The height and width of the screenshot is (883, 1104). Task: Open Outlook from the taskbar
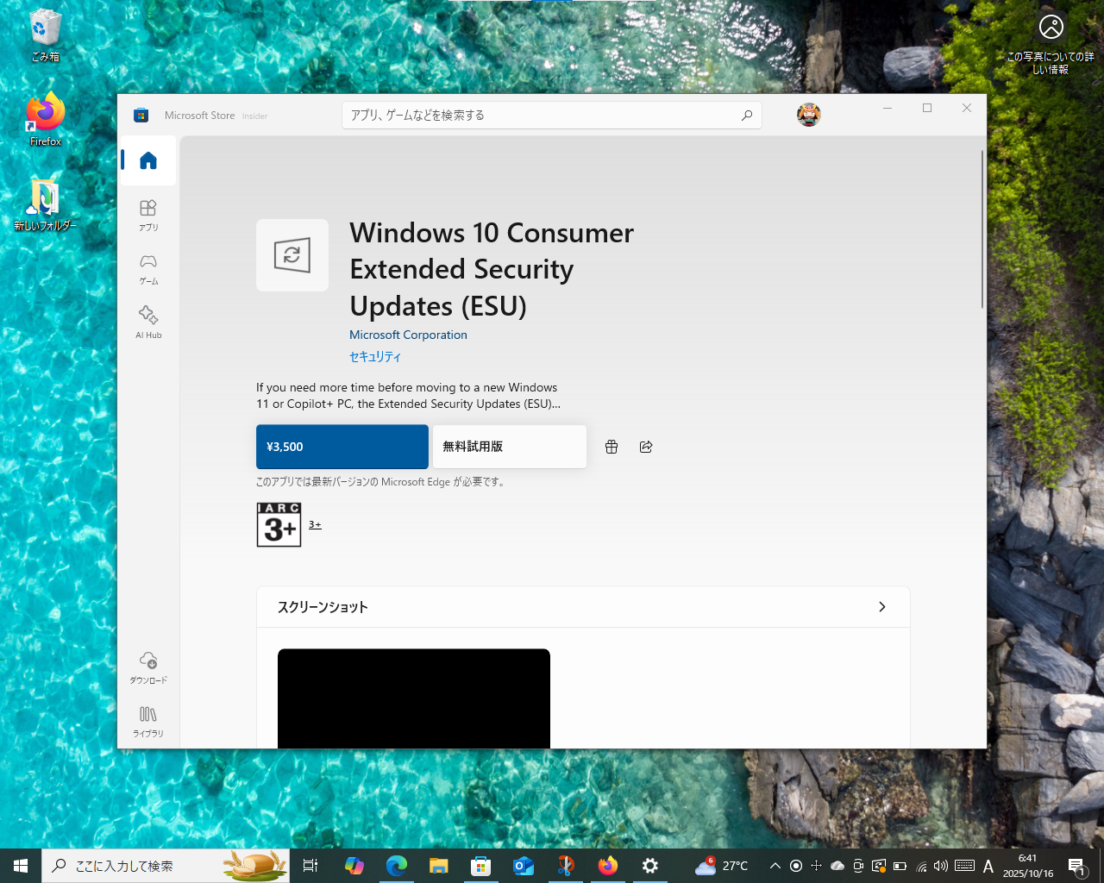coord(524,866)
